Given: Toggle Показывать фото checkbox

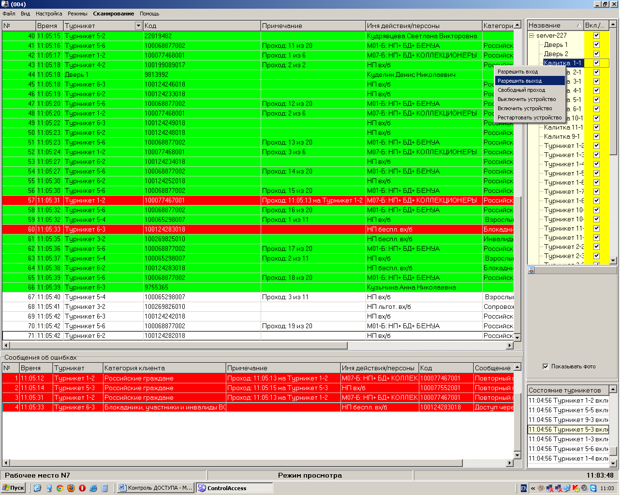Looking at the screenshot, I should point(546,366).
